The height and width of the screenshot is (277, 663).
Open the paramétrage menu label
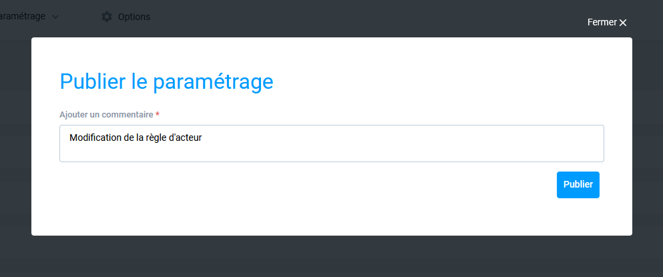coord(23,17)
